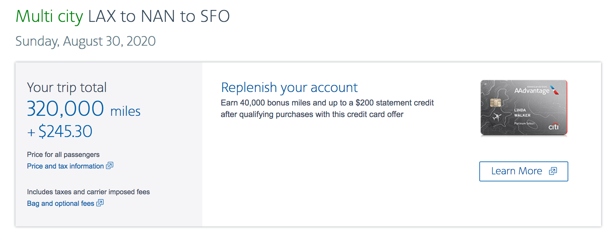Click the AAdvantage text on the card image
Image resolution: width=614 pixels, height=238 pixels.
[532, 91]
